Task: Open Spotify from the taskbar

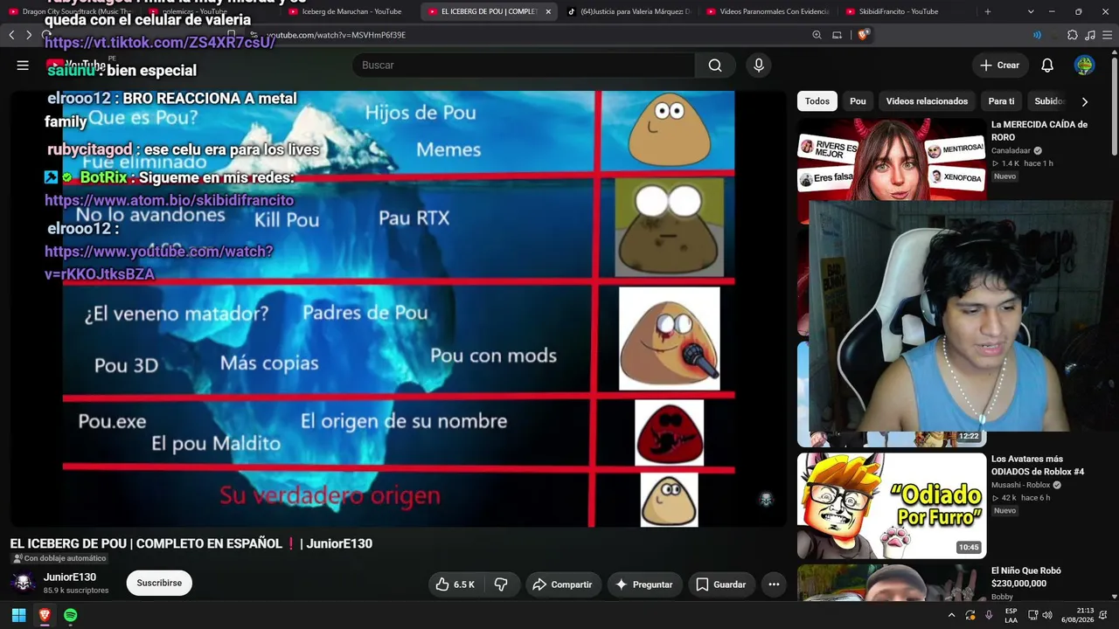Action: pyautogui.click(x=71, y=615)
